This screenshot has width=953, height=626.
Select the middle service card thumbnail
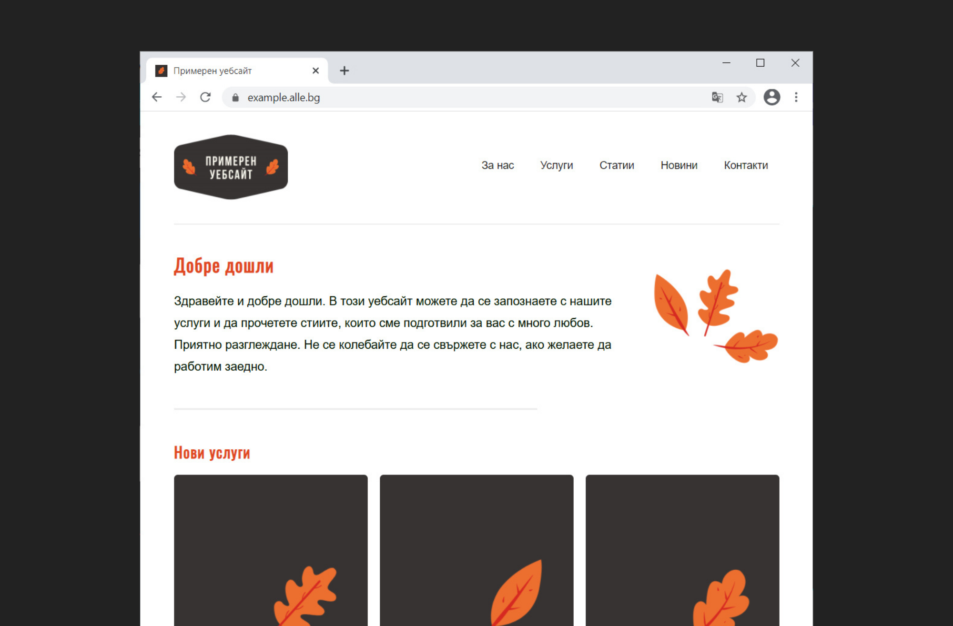click(476, 550)
